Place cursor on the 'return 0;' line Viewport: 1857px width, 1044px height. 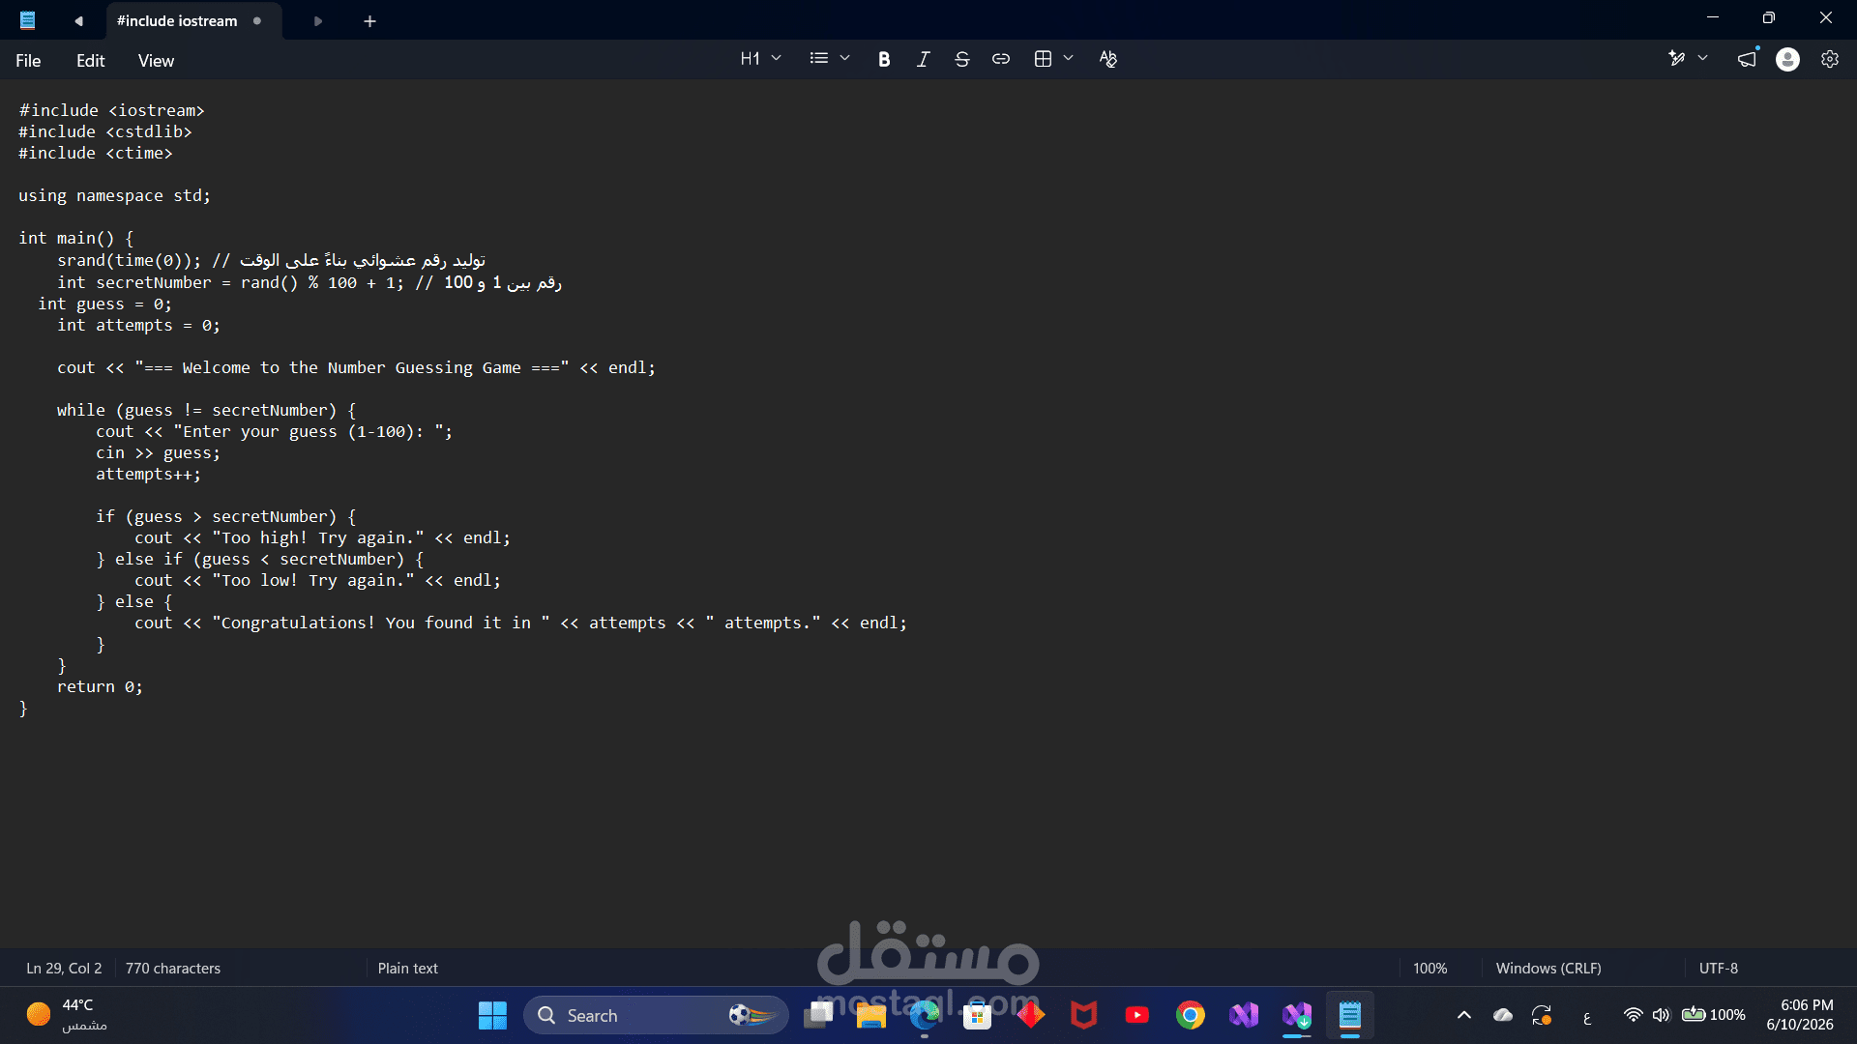[x=100, y=687]
